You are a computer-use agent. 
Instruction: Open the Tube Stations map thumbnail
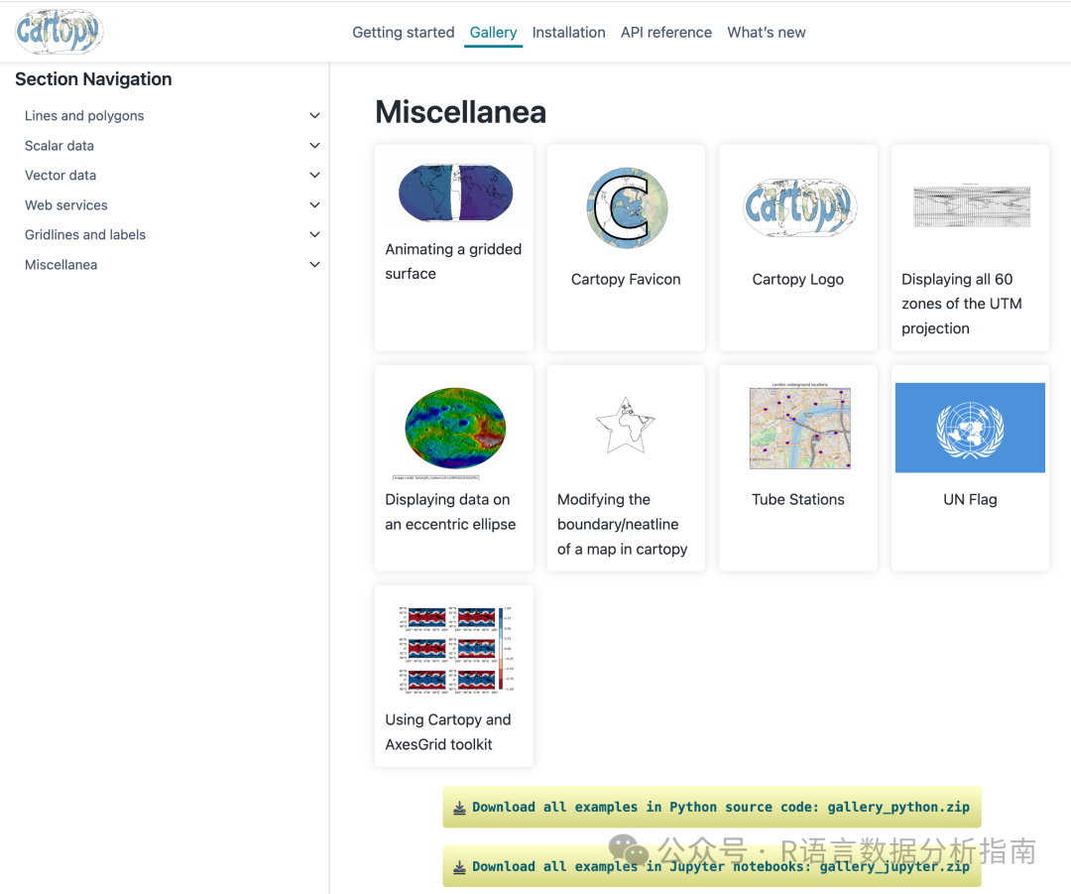800,427
